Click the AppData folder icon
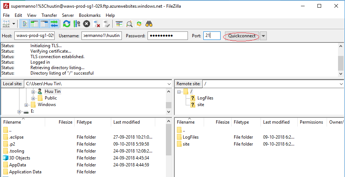The image size is (345, 177). (x=6, y=165)
